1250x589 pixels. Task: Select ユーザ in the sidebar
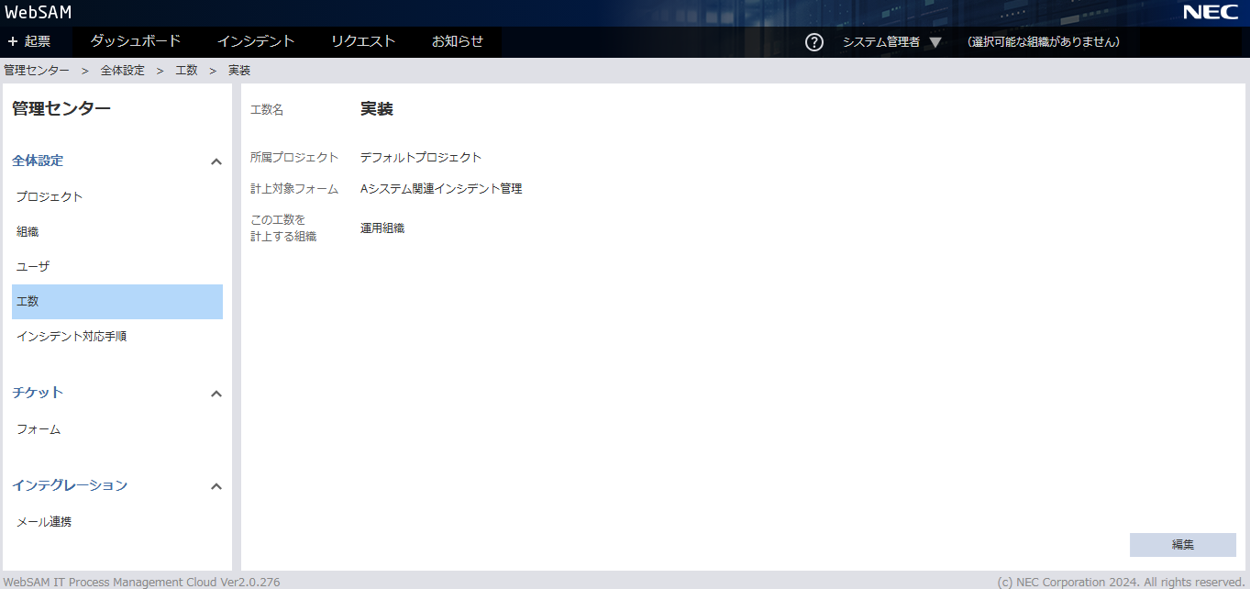coord(33,267)
